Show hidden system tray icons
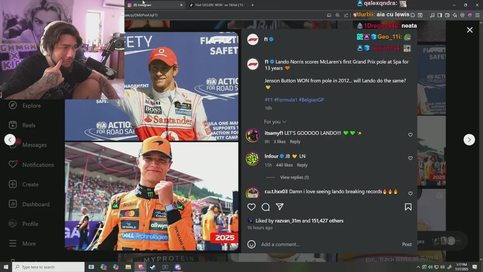 (418, 267)
